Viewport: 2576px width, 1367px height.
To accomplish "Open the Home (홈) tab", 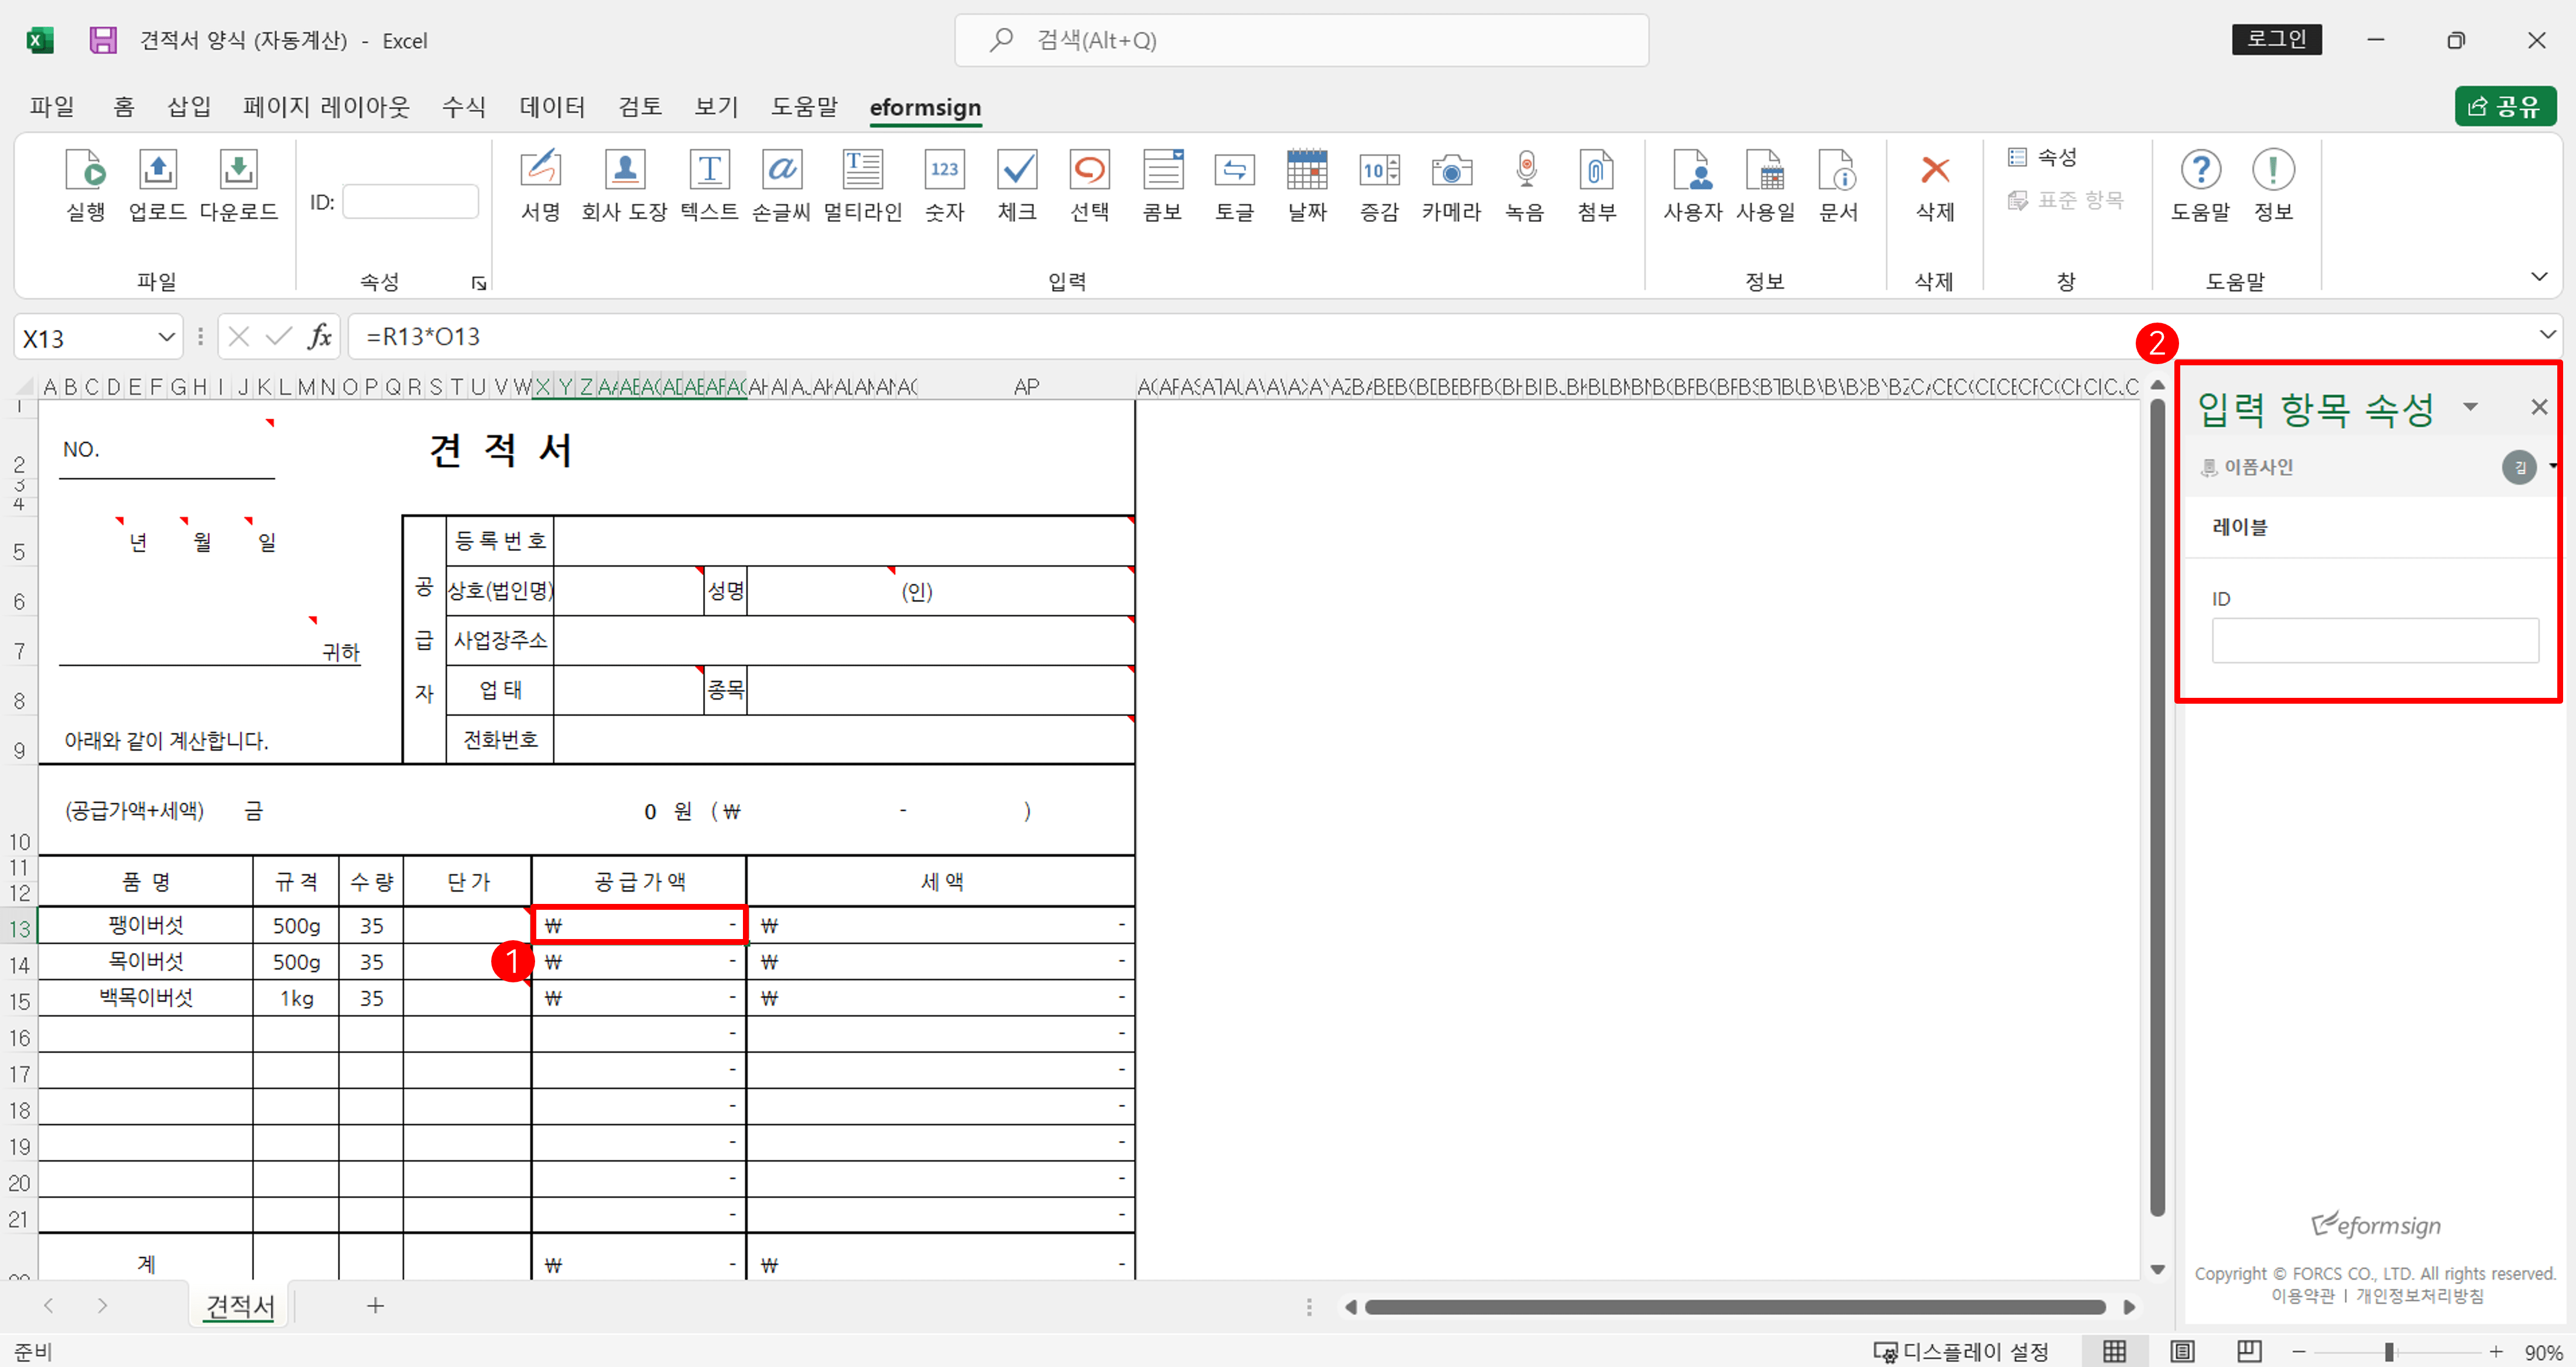I will [124, 106].
